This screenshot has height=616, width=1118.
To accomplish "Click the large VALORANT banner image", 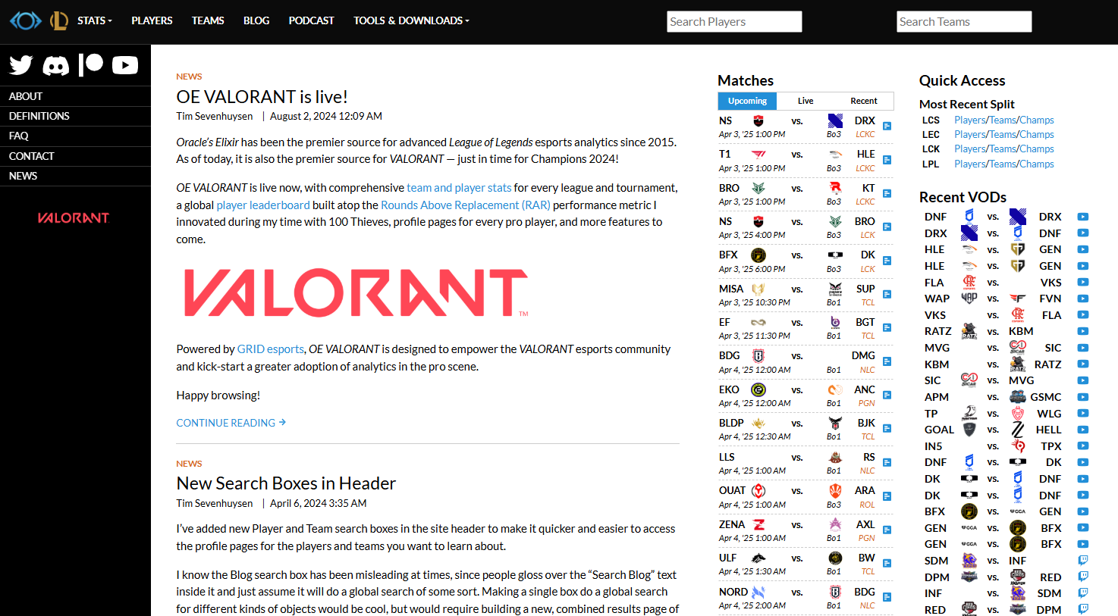I will [x=356, y=292].
